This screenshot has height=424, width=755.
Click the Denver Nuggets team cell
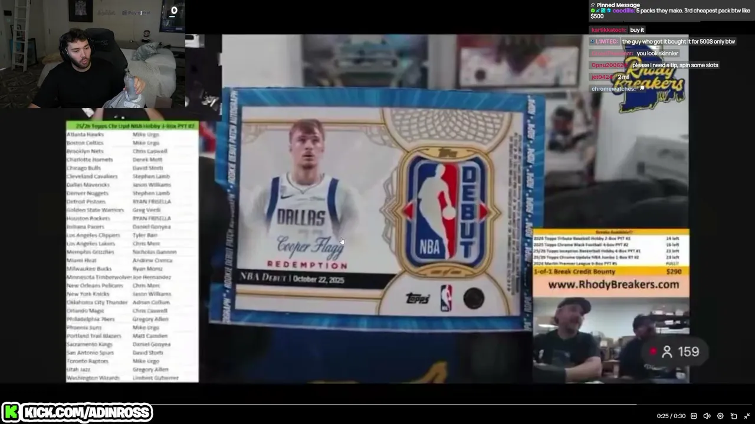click(87, 193)
